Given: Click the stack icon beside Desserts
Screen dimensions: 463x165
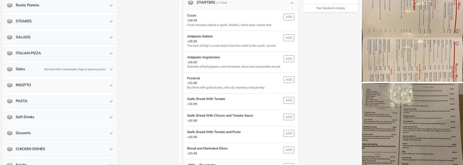Looking at the screenshot, I should [10, 133].
